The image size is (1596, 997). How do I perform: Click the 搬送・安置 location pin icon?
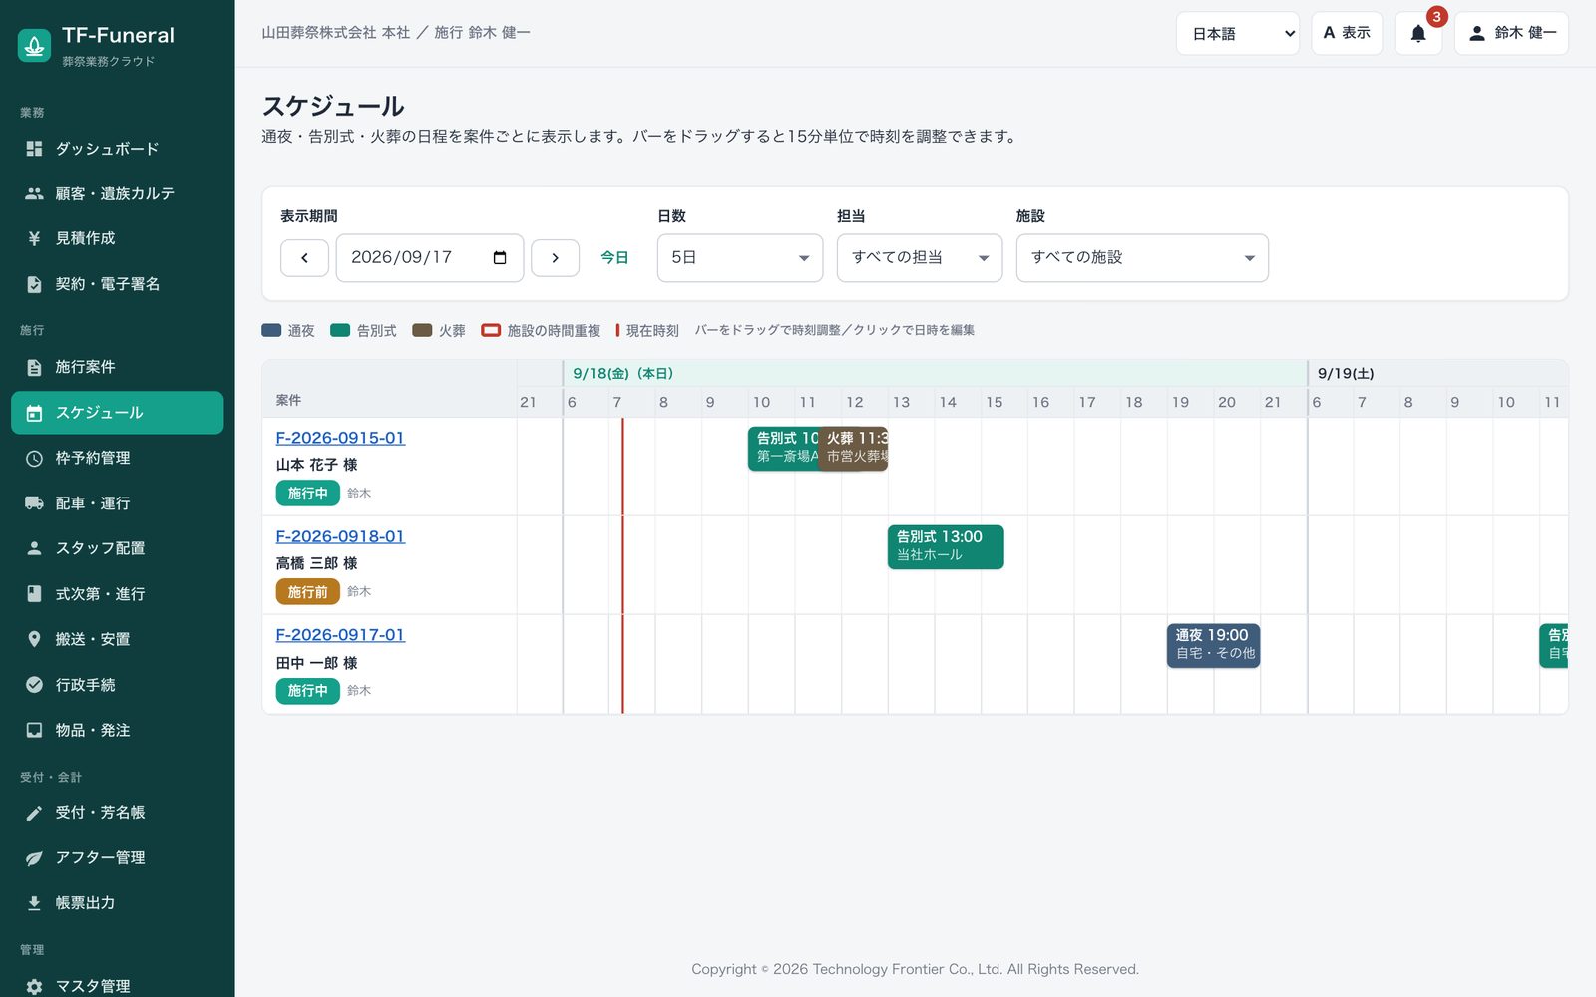pos(34,639)
